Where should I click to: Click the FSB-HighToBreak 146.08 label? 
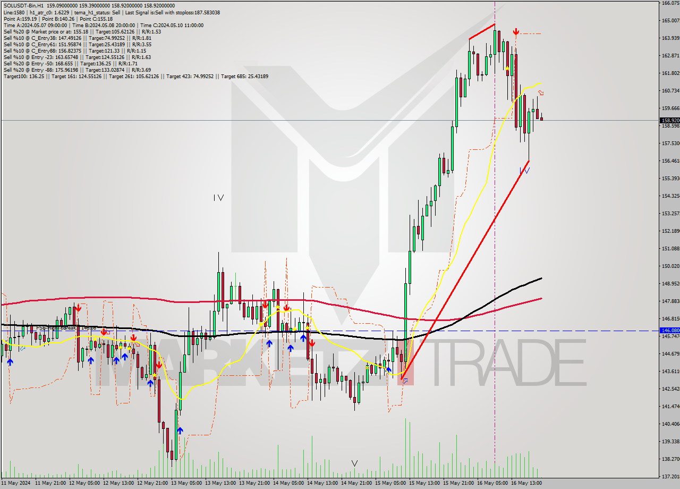66,327
